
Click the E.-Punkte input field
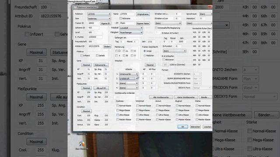click(95, 37)
